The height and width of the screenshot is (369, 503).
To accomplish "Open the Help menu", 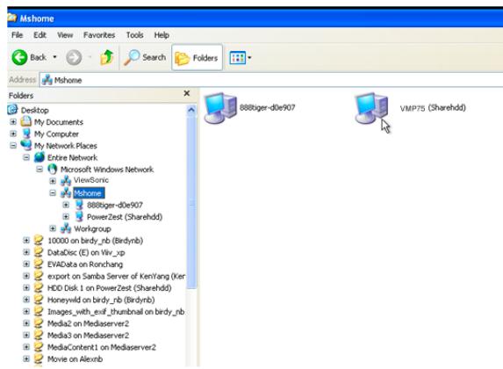I will click(x=162, y=34).
